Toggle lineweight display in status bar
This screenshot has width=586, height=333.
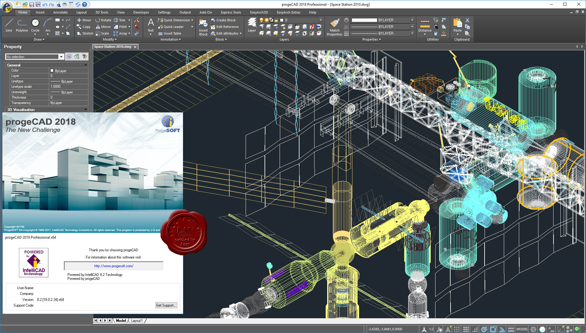tap(511, 329)
